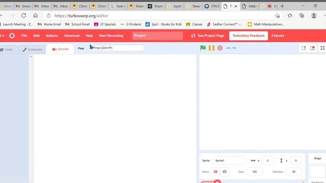Open the Addons menu
Viewport: 326px width, 183px height.
tap(52, 36)
